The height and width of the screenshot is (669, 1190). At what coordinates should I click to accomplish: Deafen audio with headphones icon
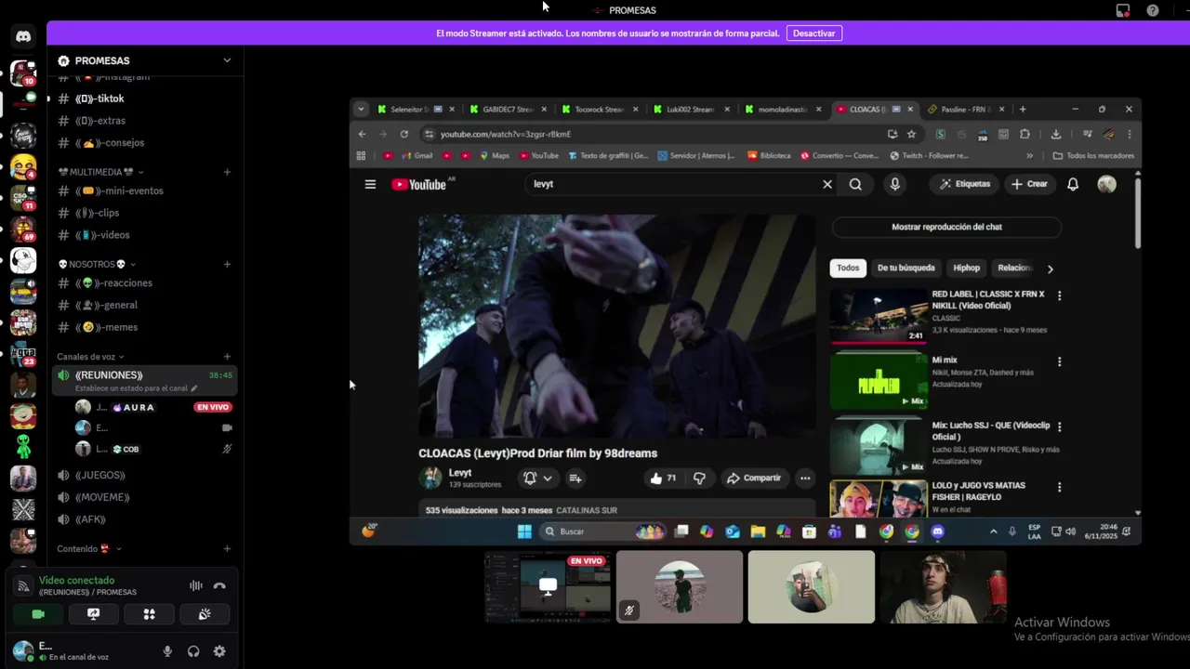(193, 651)
